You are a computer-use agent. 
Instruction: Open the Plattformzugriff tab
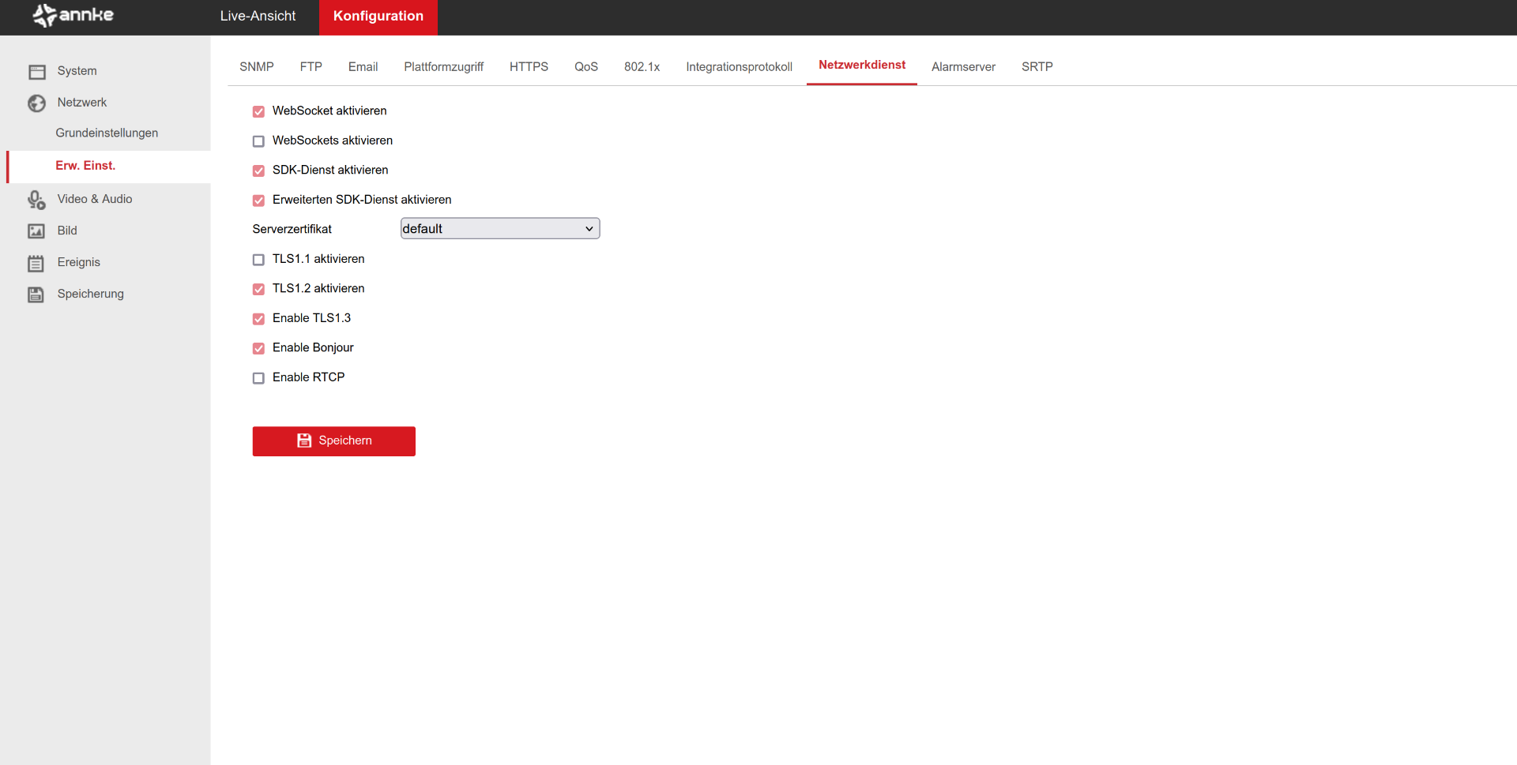click(444, 67)
